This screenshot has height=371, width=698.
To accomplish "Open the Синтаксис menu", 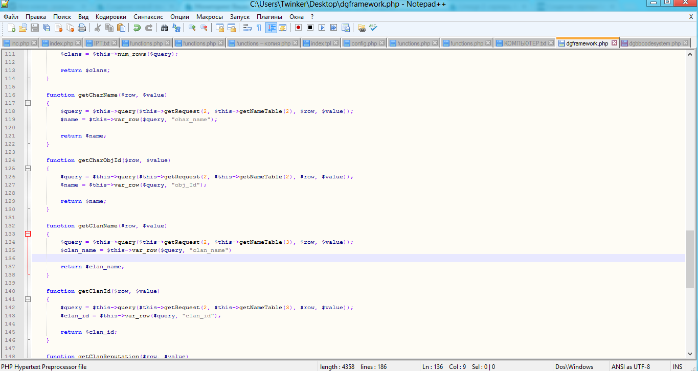I will click(x=148, y=16).
